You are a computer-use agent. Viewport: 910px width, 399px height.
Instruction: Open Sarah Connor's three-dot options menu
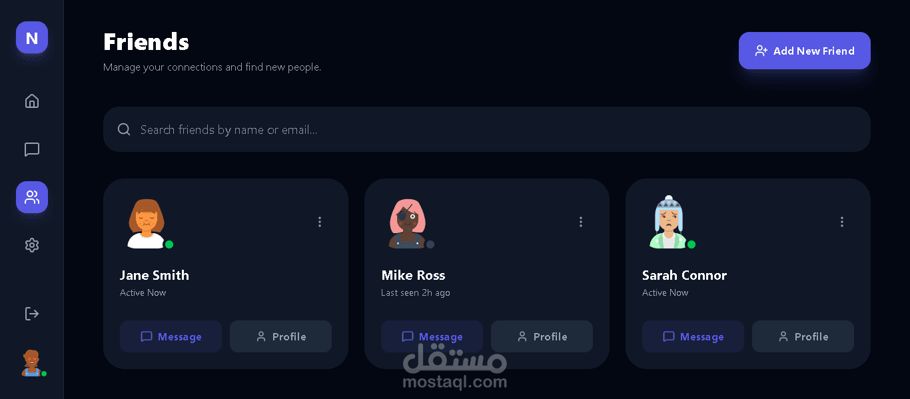coord(842,222)
